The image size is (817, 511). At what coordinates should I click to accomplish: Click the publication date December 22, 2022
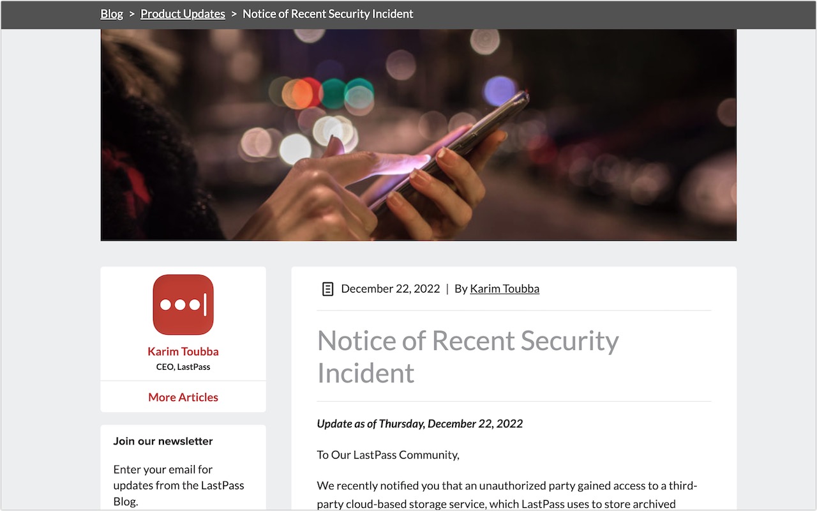(x=390, y=289)
